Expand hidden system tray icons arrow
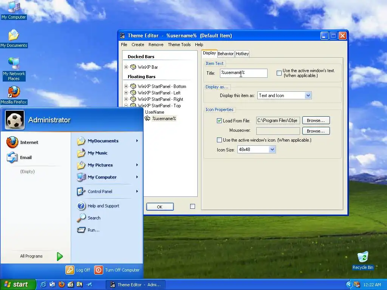This screenshot has width=387, height=290. click(x=349, y=285)
